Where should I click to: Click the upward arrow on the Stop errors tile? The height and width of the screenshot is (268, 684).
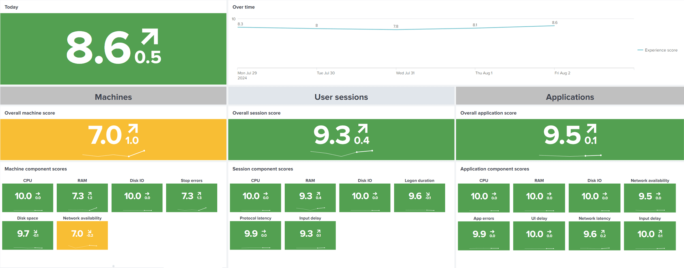[x=199, y=193]
